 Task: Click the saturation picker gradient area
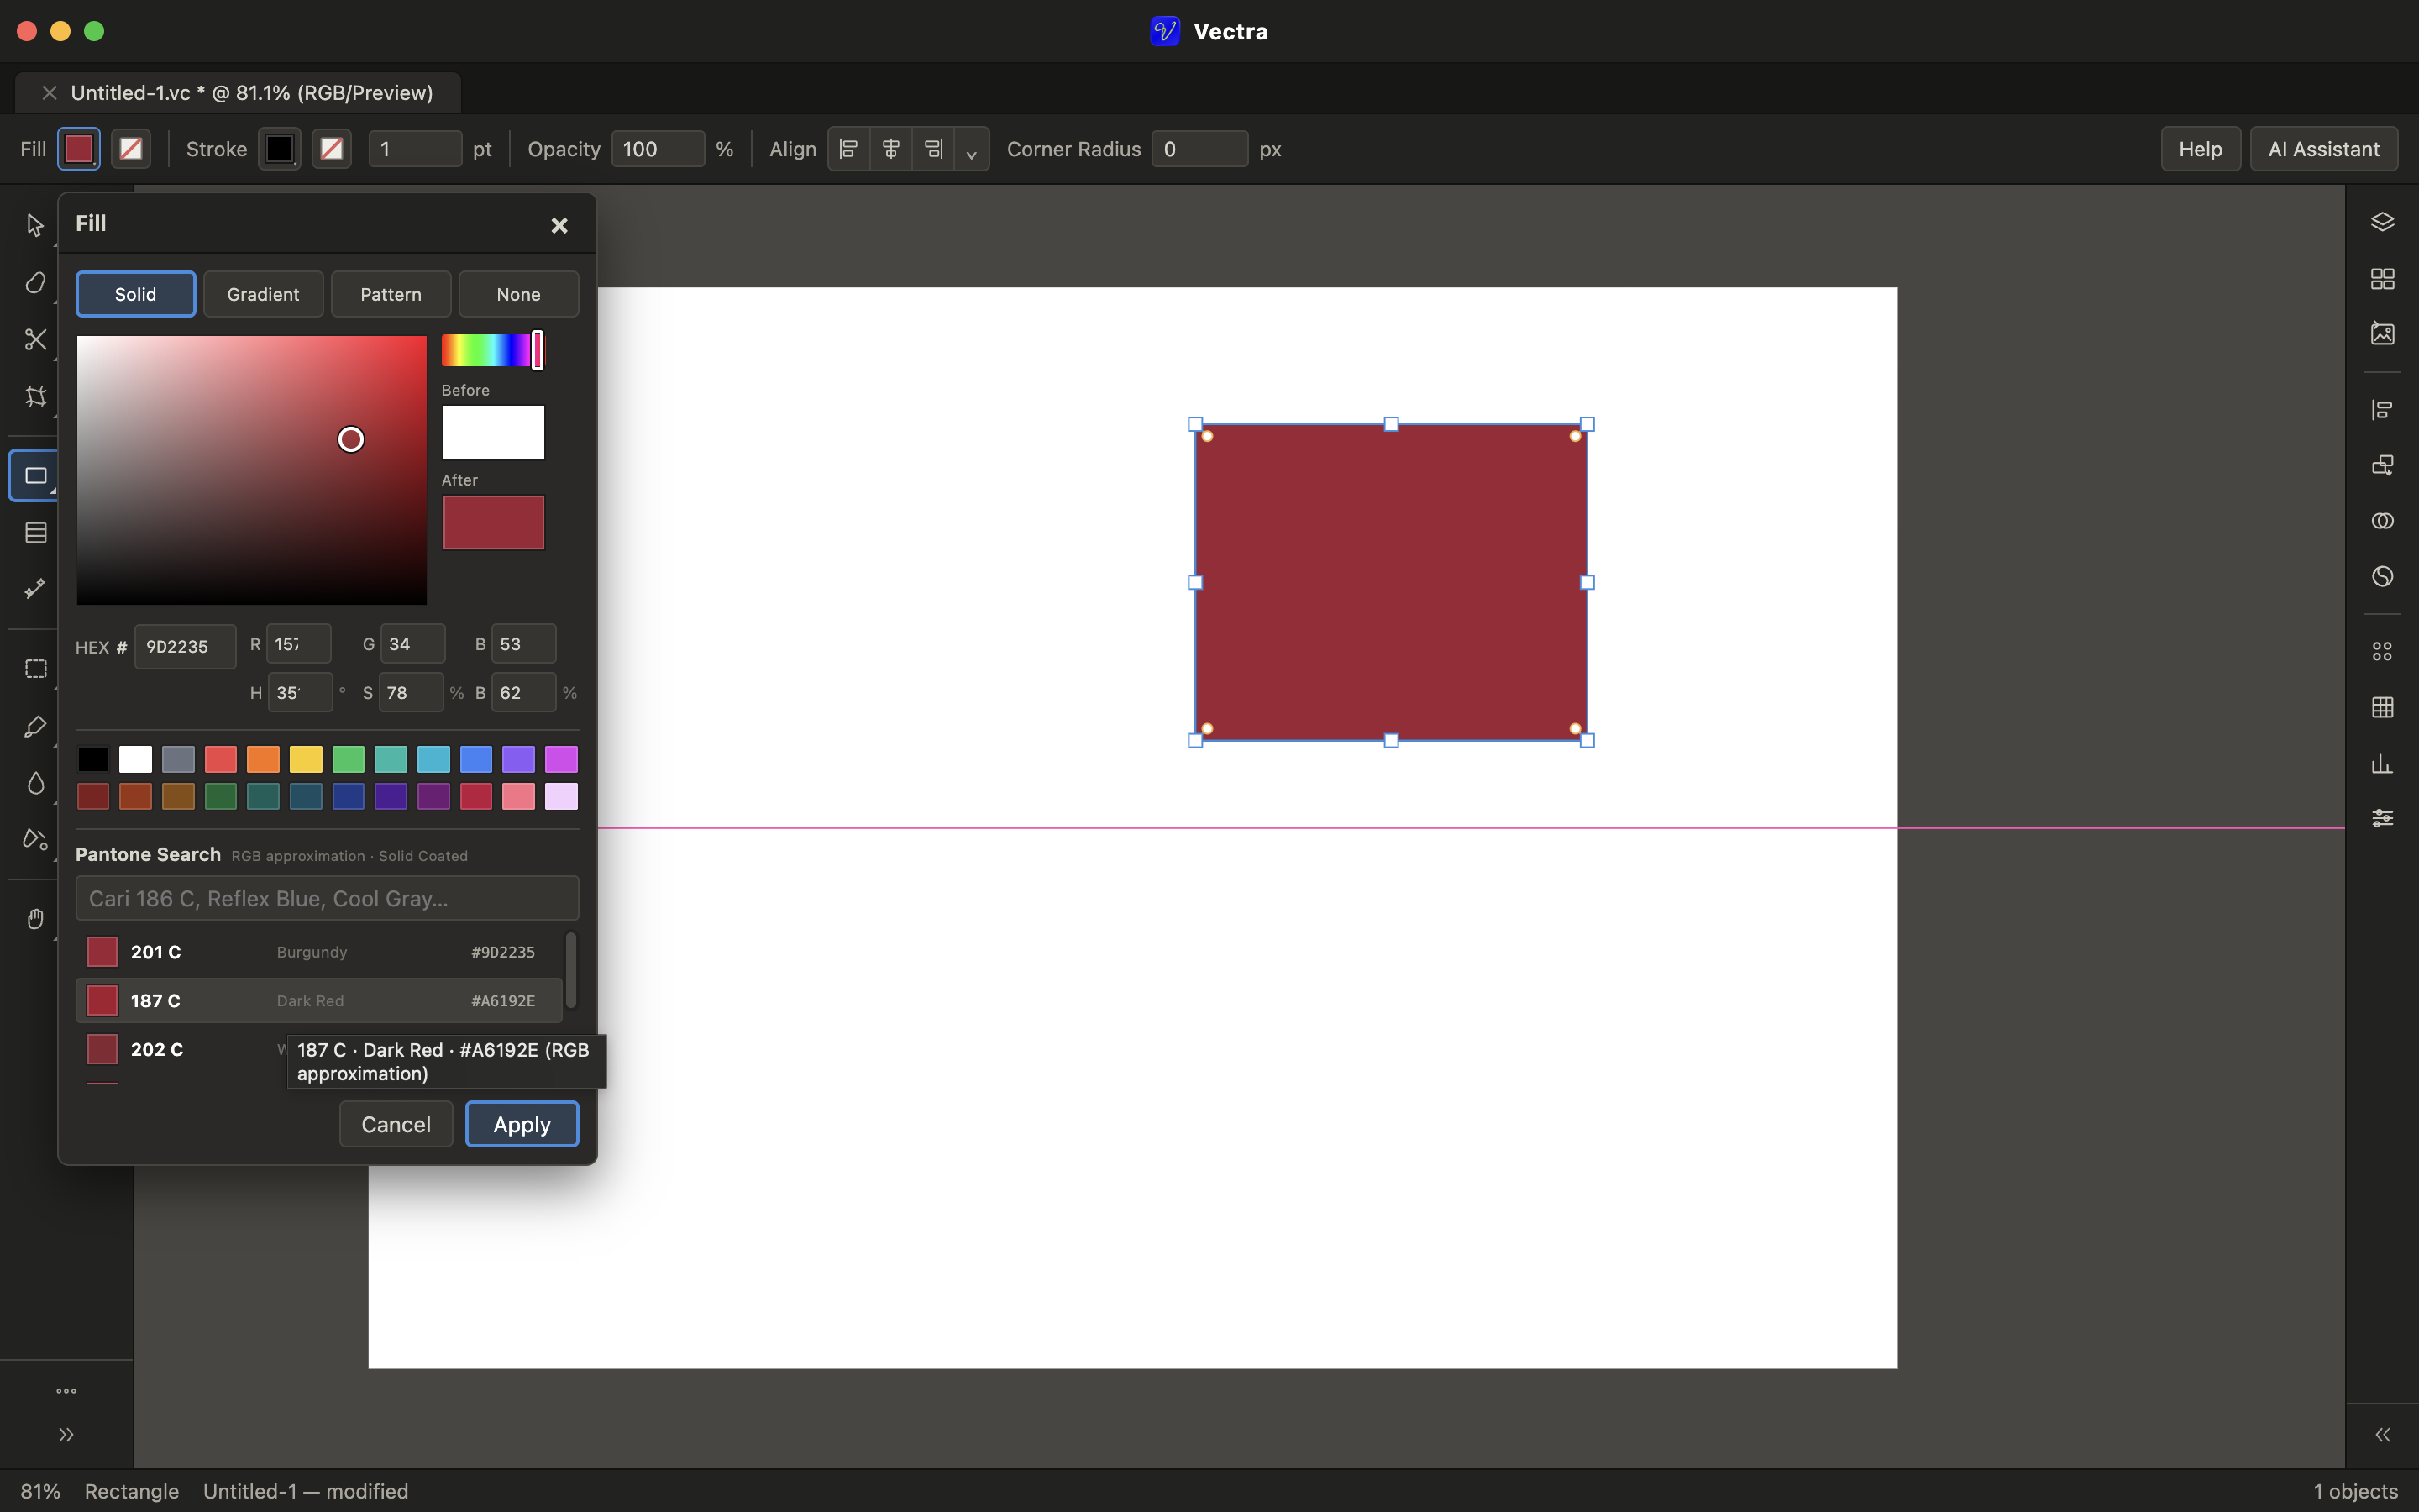252,470
